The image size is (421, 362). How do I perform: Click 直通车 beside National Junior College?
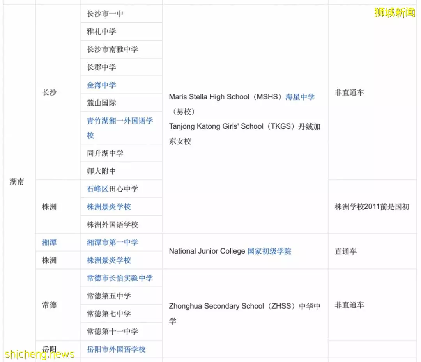tap(345, 251)
